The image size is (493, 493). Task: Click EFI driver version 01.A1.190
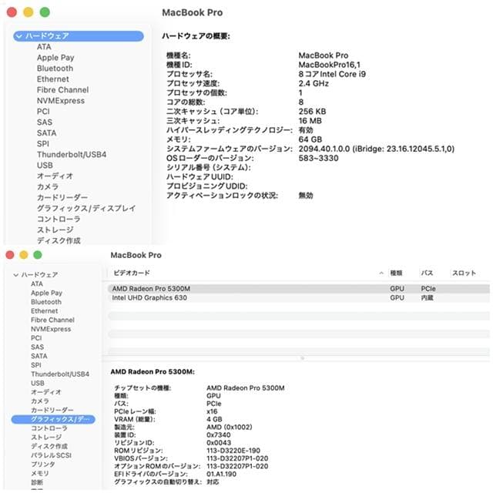(221, 475)
